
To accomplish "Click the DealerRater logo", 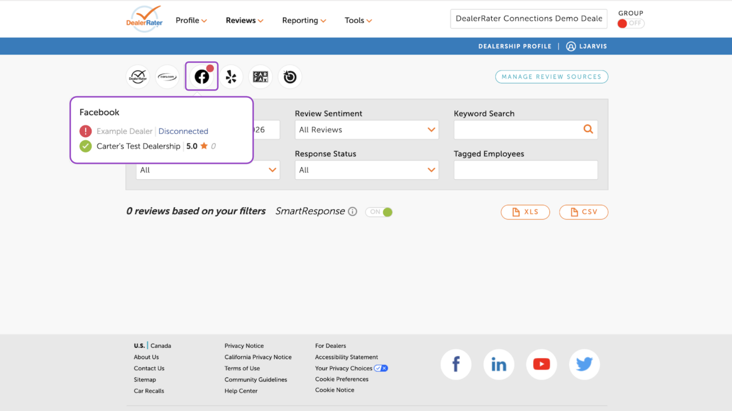I will [144, 19].
